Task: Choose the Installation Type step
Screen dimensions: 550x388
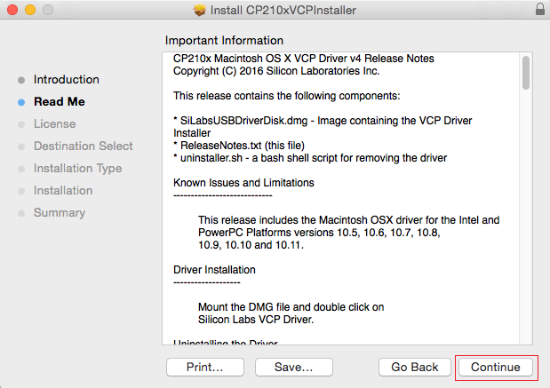Action: click(x=78, y=169)
